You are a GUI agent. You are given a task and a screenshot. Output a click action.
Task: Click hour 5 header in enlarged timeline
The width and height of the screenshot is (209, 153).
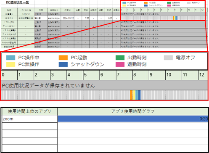pyautogui.click(x=91, y=75)
